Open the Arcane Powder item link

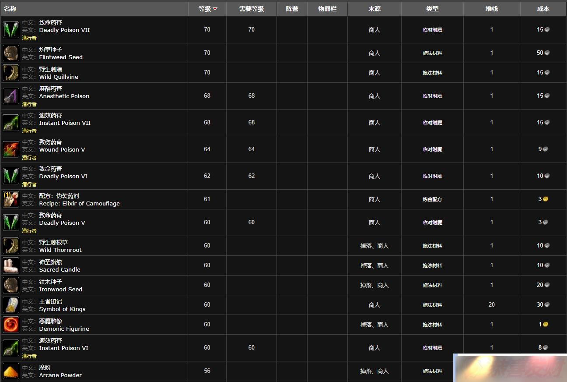[60, 375]
